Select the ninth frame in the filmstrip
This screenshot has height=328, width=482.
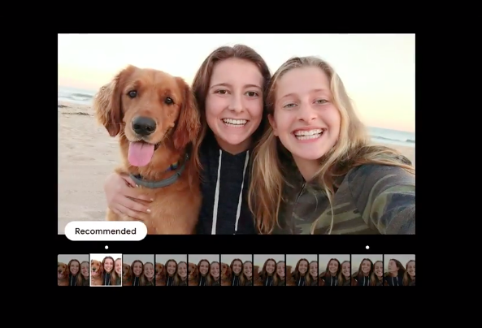click(x=334, y=270)
